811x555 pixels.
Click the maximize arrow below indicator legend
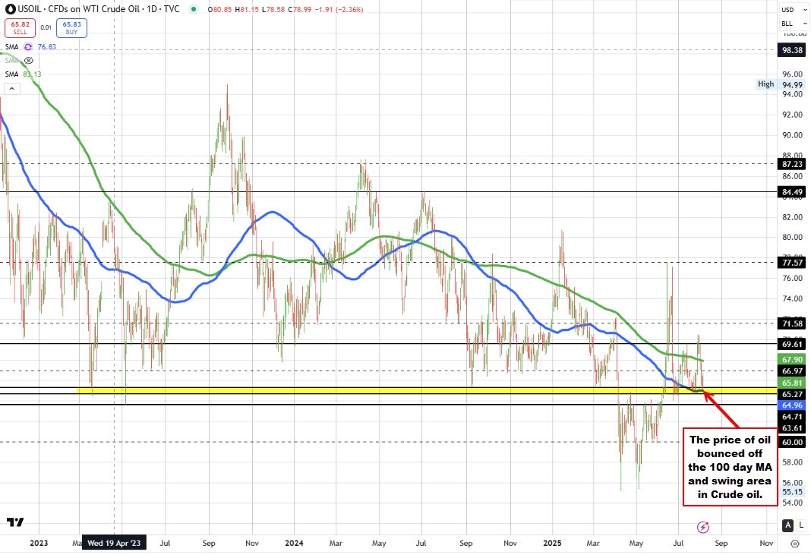(x=11, y=88)
